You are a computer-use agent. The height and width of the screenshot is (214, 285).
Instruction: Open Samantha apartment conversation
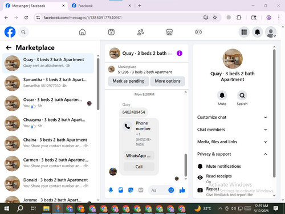48,83
